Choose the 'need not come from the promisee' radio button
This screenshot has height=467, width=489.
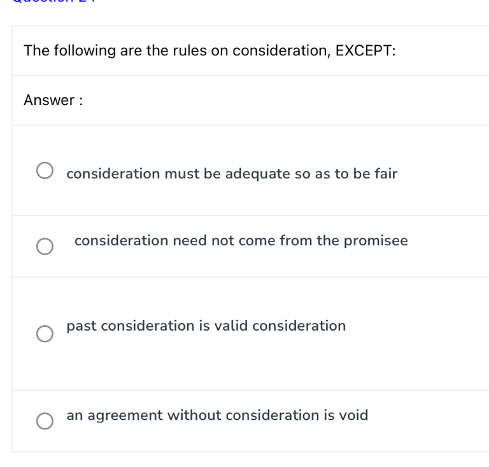click(x=45, y=246)
